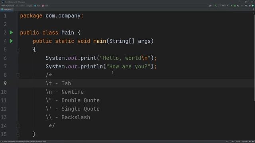Click the Stop icon in the toolbar
The height and width of the screenshot is (143, 255).
click(x=242, y=6)
